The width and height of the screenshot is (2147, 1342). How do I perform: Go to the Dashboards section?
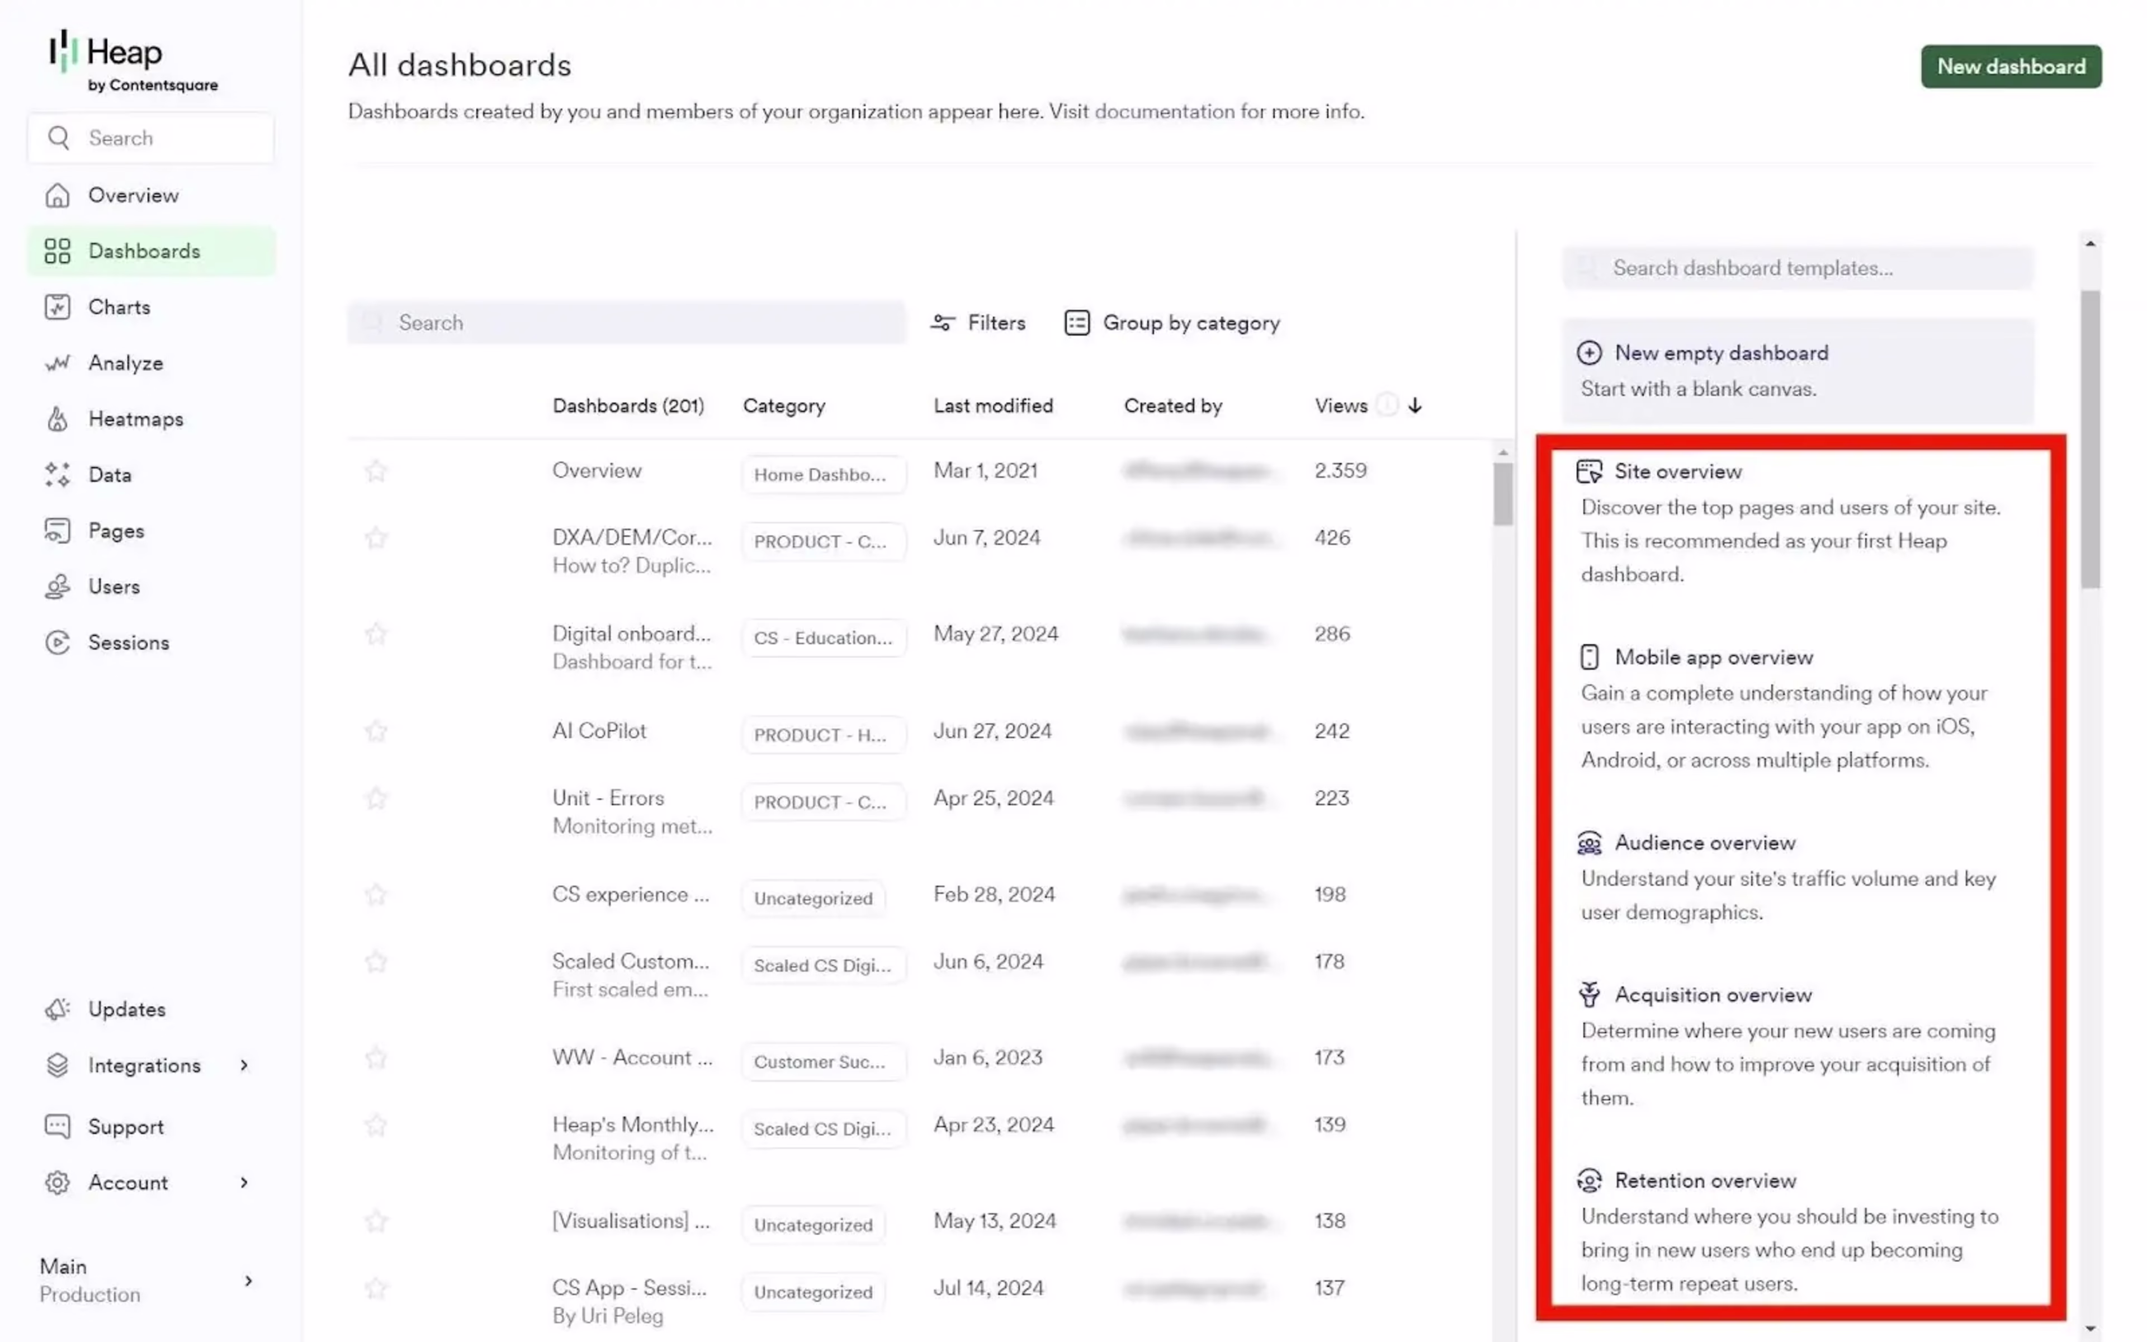(144, 251)
